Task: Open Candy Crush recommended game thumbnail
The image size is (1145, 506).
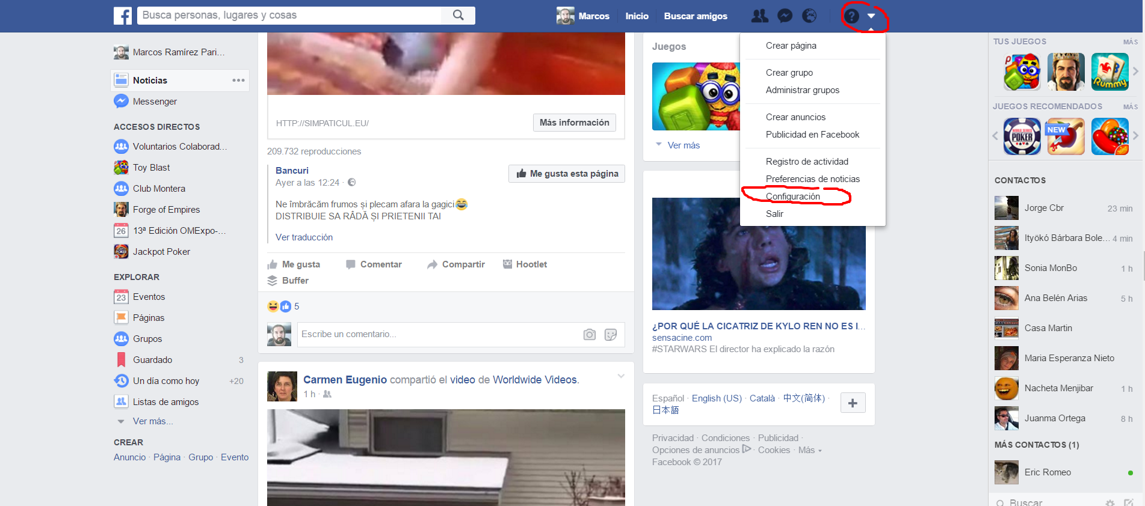Action: point(1110,136)
